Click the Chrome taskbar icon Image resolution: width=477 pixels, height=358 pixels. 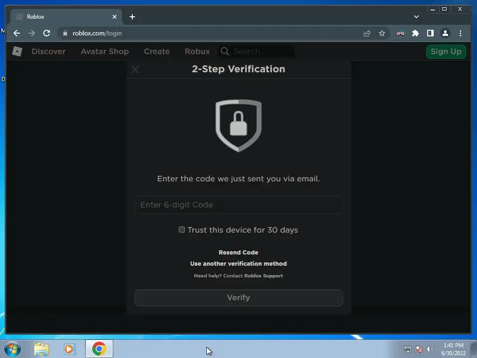tap(99, 349)
